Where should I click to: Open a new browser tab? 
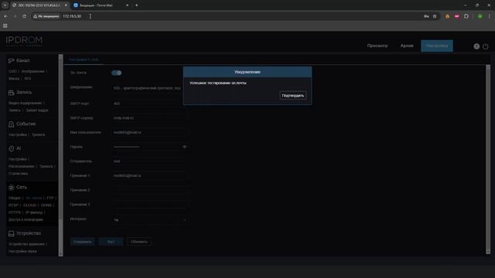136,5
